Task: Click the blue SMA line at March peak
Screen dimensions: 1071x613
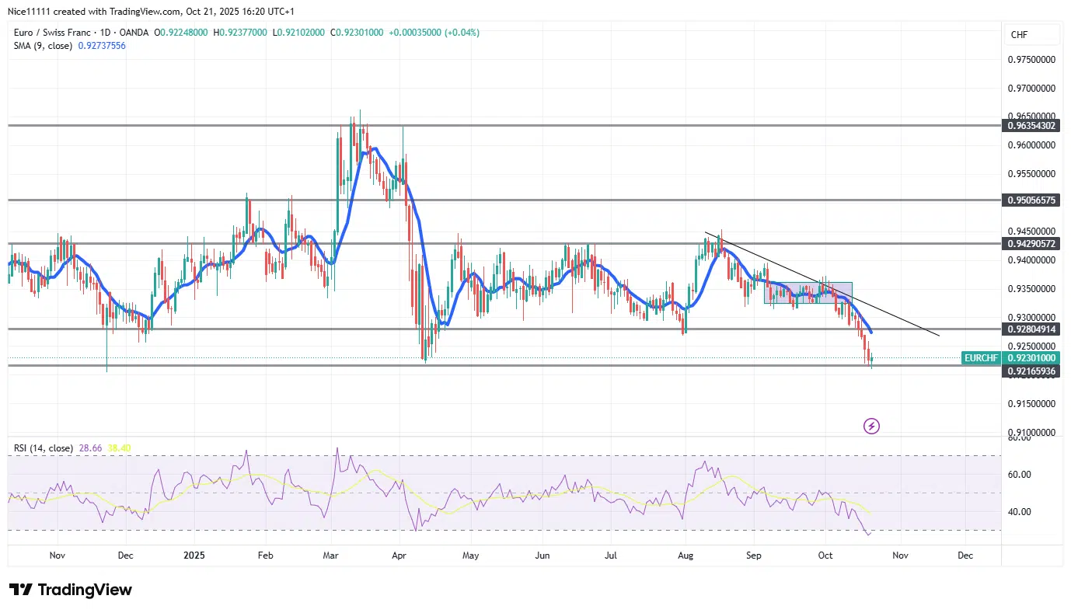Action: (x=374, y=149)
